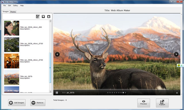Click the Web Album Maker app icon in title bar
This screenshot has width=184, height=110.
2,2
